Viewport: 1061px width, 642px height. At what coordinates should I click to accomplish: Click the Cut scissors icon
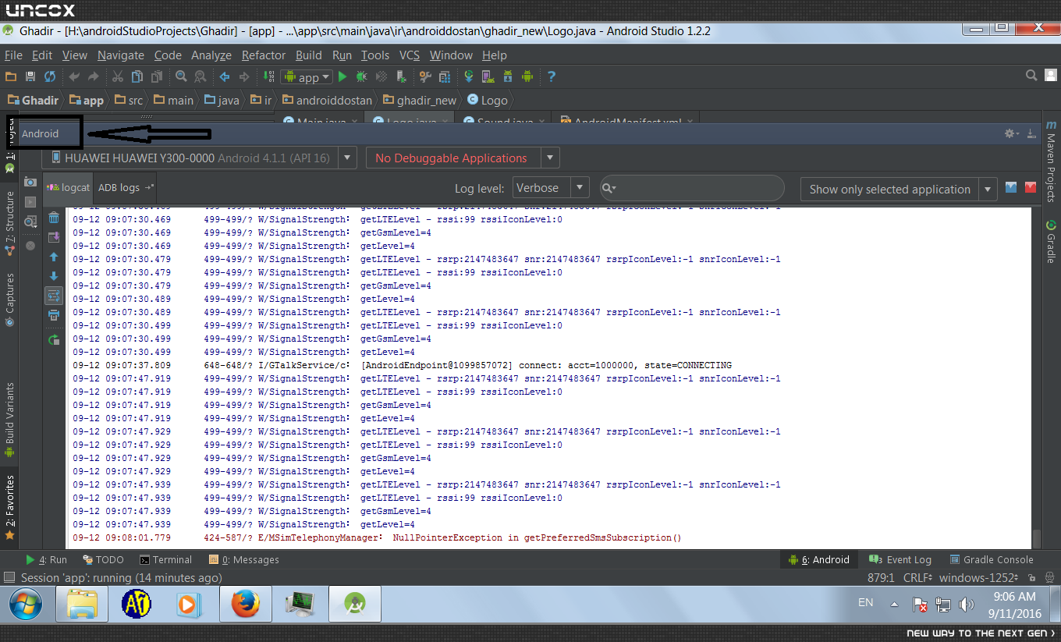118,76
